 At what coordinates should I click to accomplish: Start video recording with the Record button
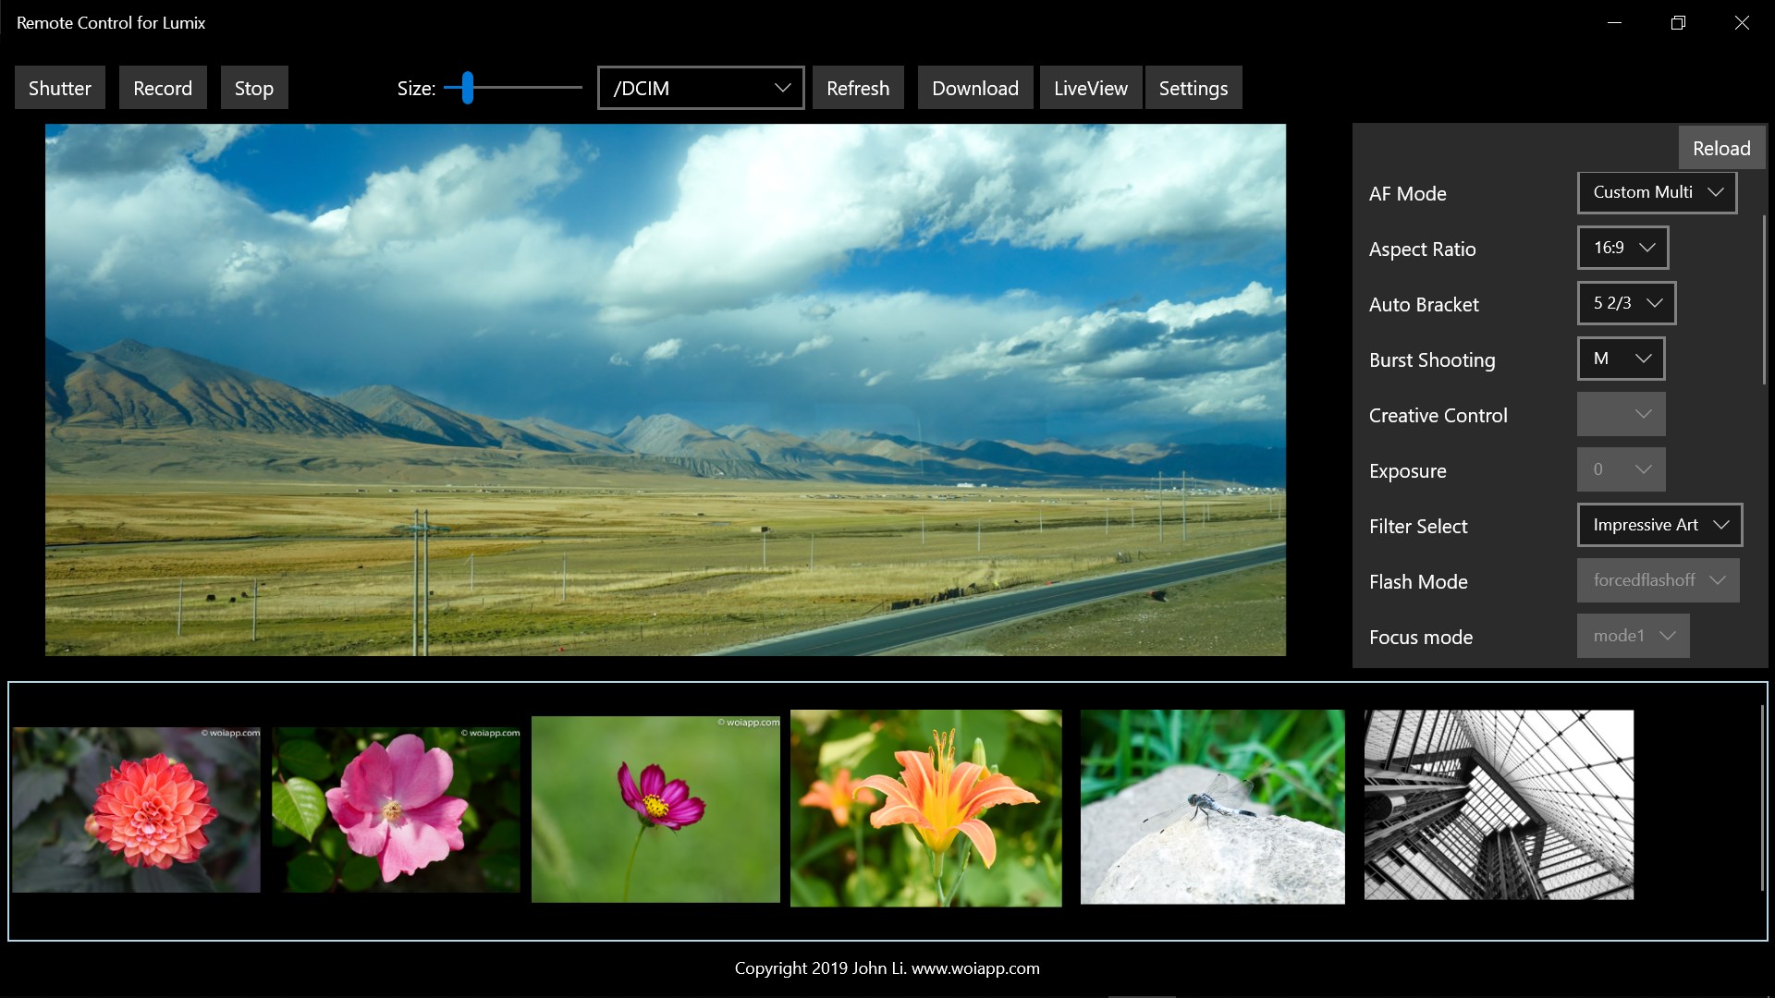pos(163,87)
